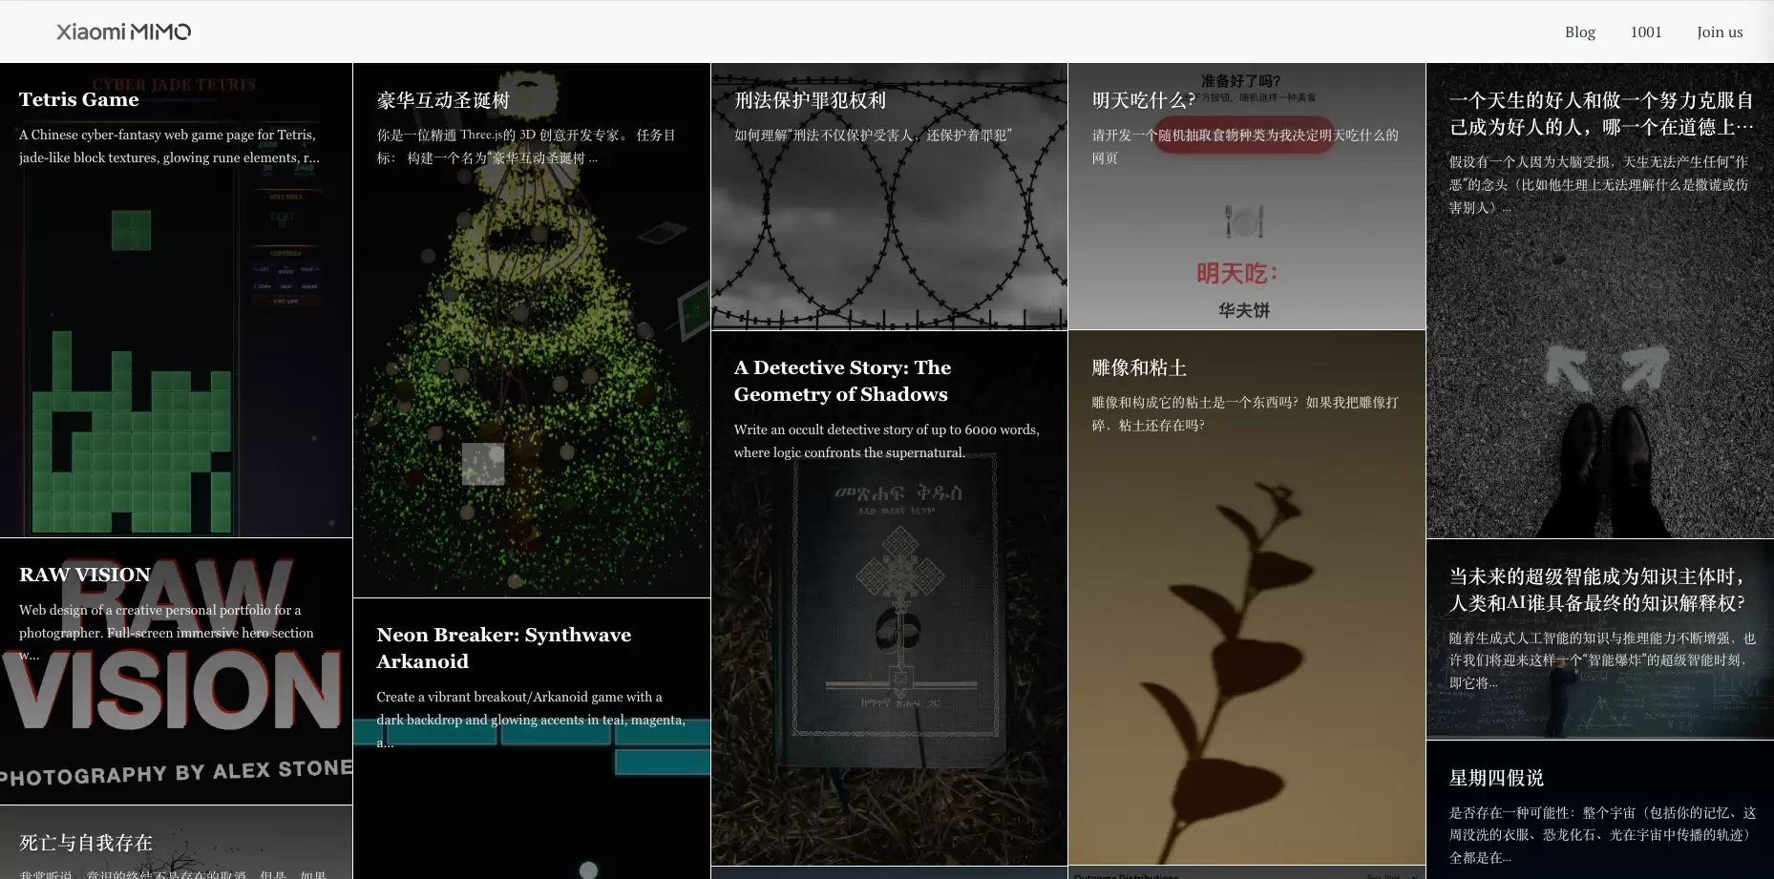Open the 刑法保护罪犯权利 card
Screen dimensions: 1774x879
pos(810,100)
